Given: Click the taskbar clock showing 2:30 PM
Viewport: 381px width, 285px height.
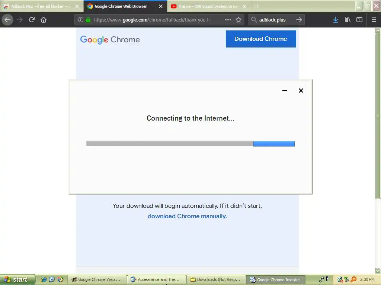Looking at the screenshot, I should pos(367,279).
